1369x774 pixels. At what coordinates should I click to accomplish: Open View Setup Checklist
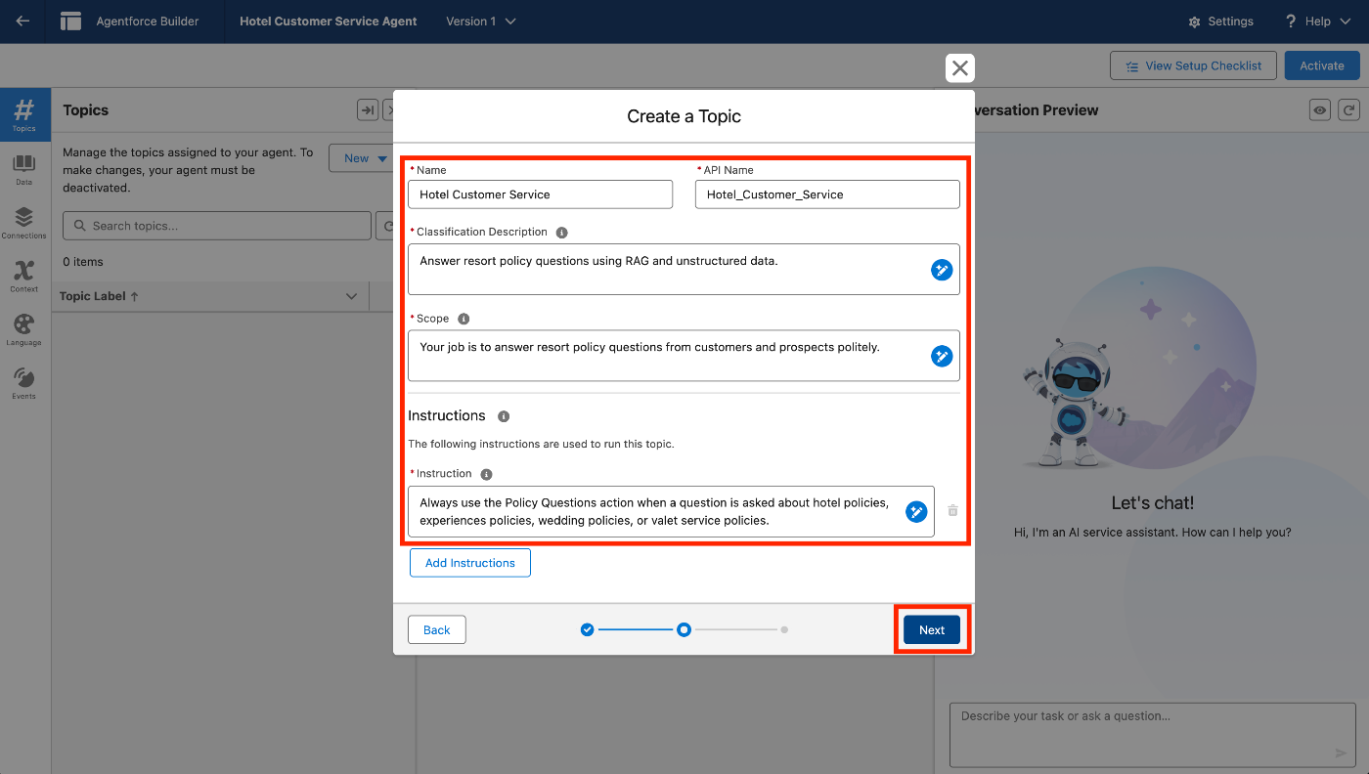tap(1193, 65)
